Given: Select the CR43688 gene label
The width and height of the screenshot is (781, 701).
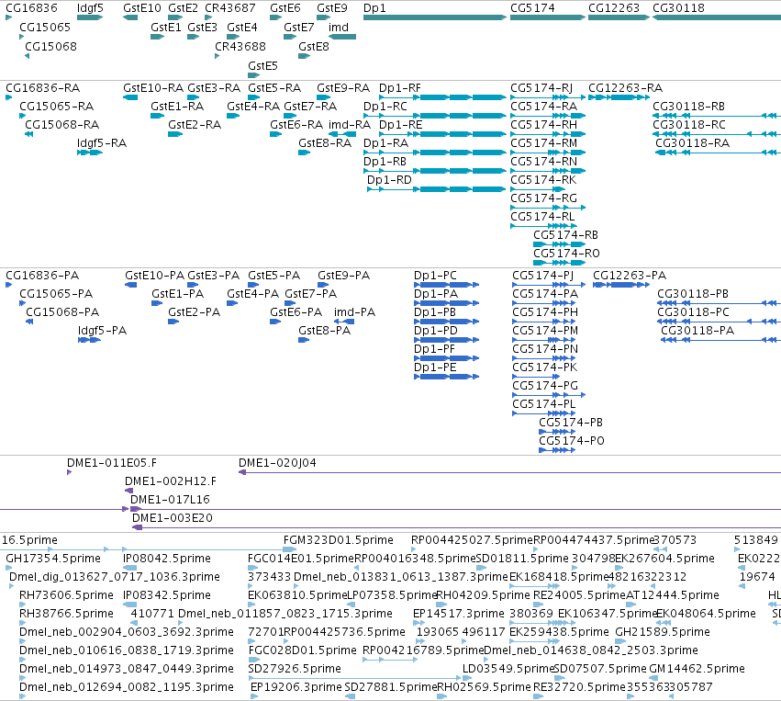Looking at the screenshot, I should pyautogui.click(x=240, y=46).
